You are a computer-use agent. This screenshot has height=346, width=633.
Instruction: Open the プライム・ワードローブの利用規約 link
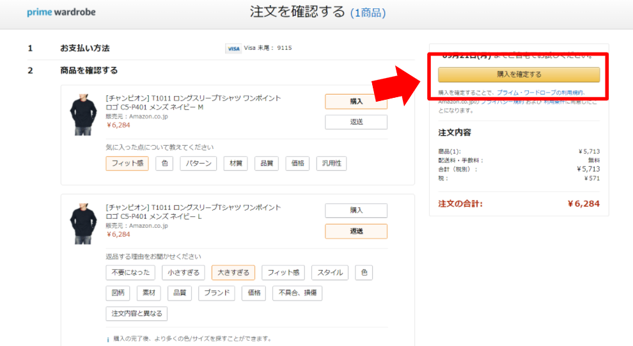click(x=540, y=93)
